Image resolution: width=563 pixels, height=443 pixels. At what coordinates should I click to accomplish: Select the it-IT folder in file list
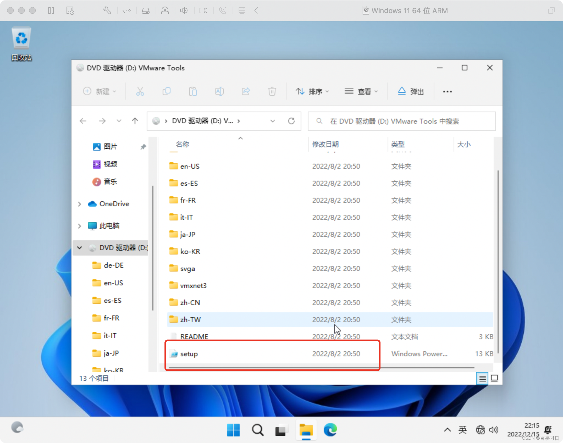tap(330, 217)
